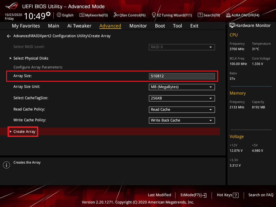Image resolution: width=276 pixels, height=207 pixels.
Task: Go to the Boot tab
Action: [160, 26]
